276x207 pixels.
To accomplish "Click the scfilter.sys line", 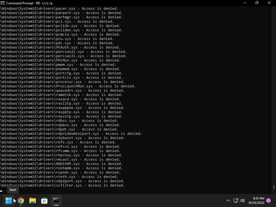I will 62,185.
